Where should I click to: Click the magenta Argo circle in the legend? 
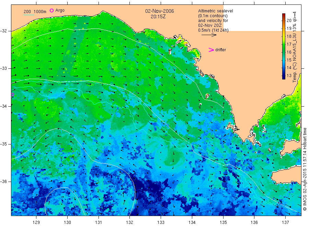pos(51,10)
